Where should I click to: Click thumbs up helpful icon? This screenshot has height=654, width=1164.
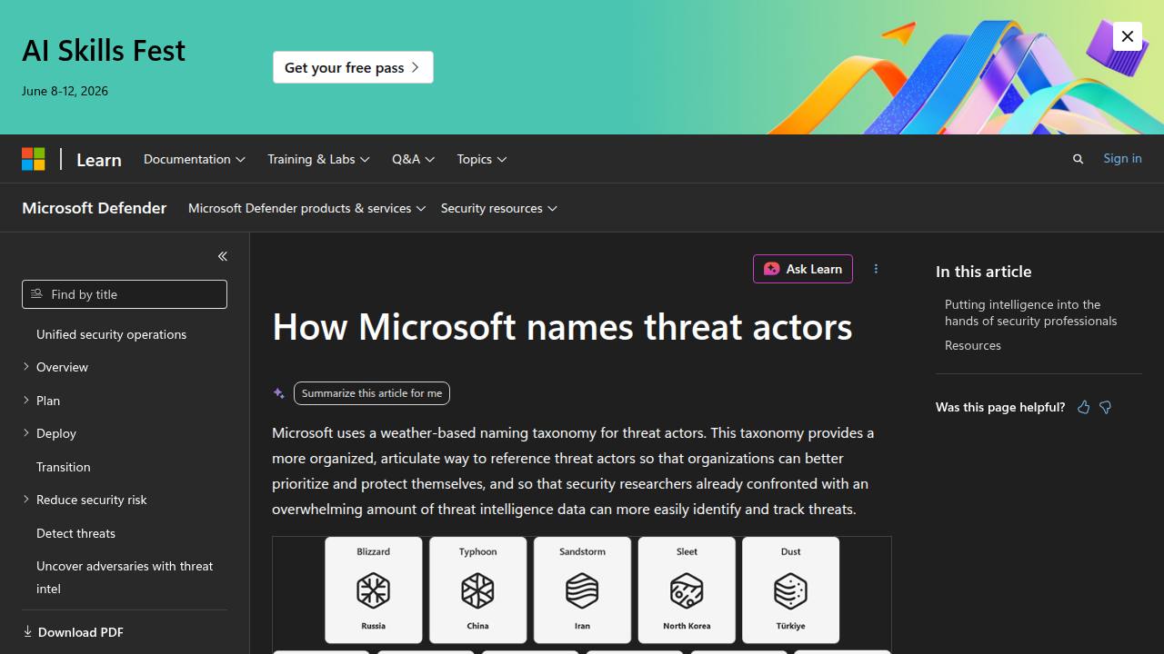click(1083, 407)
